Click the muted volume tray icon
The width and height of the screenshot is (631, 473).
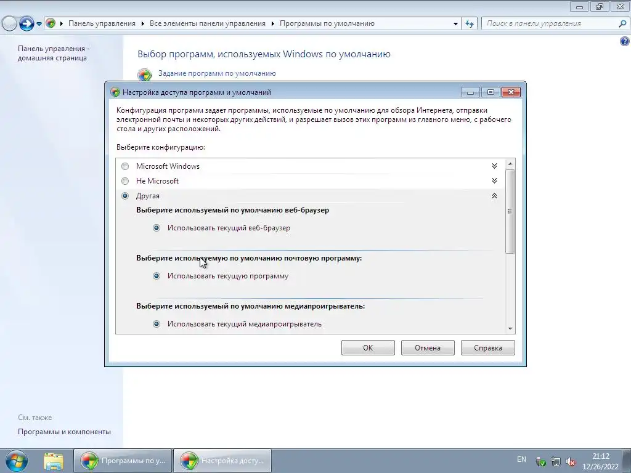tap(570, 462)
